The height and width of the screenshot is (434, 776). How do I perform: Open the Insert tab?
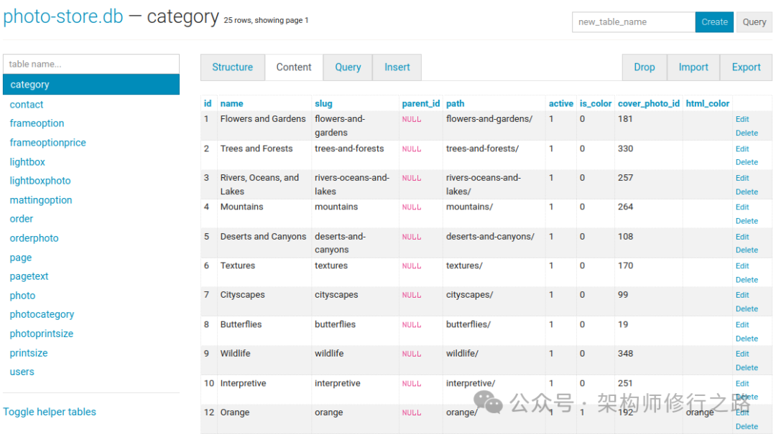point(397,67)
